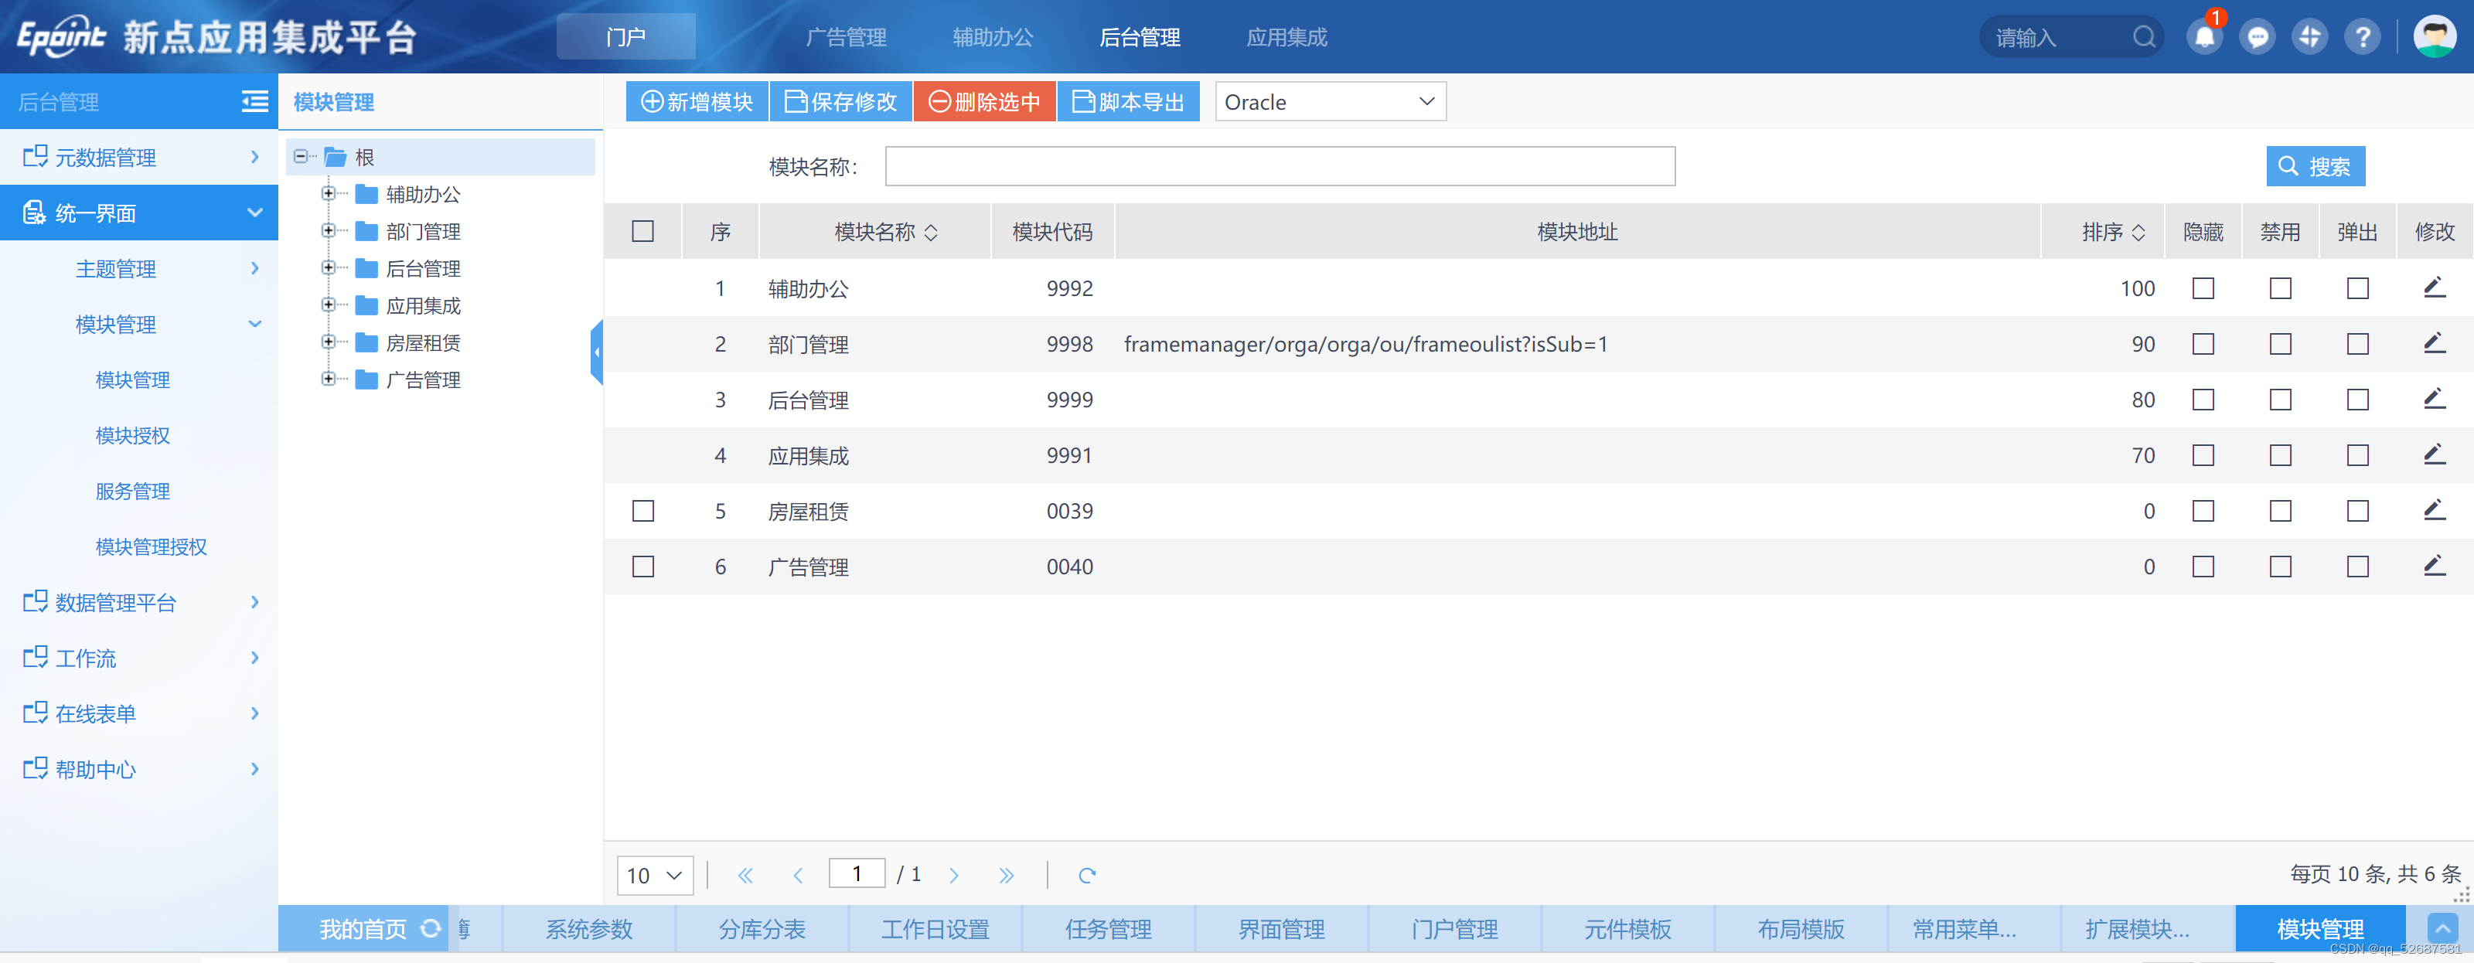Click the 搜索 search button
The height and width of the screenshot is (963, 2474).
2315,166
